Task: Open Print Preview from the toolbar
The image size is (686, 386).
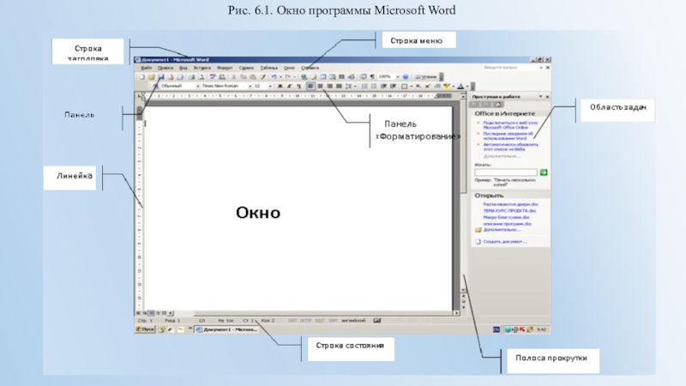Action: 201,76
